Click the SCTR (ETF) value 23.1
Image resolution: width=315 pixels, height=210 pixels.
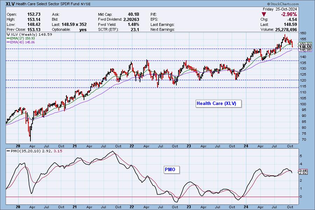(135, 29)
